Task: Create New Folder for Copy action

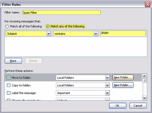Action: point(123,85)
